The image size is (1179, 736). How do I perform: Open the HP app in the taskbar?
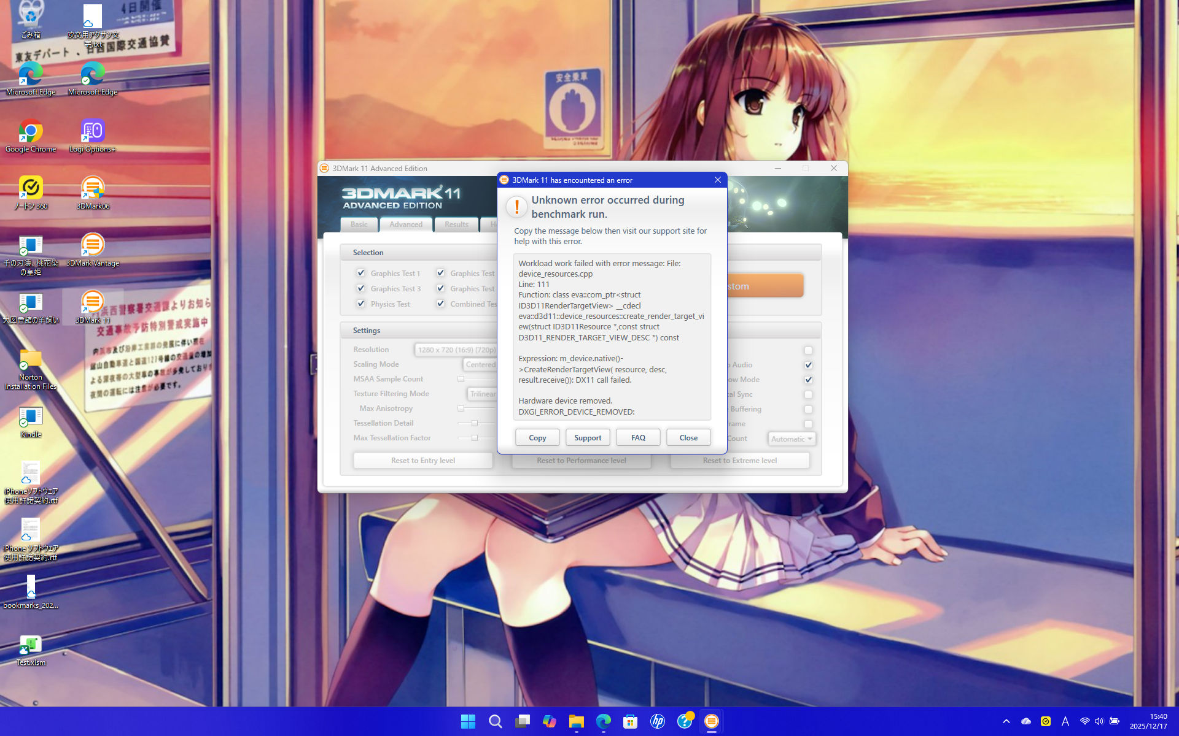pos(658,721)
